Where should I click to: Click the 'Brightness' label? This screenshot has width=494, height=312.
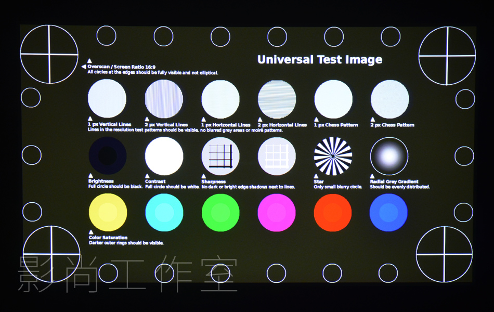[101, 181]
